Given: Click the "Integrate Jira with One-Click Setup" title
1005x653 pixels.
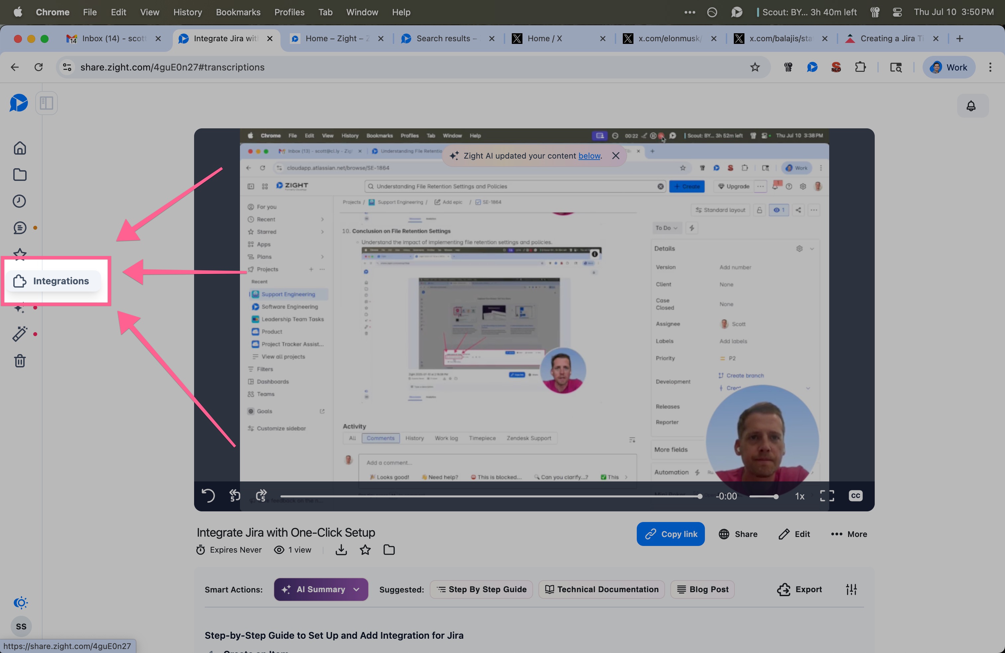Looking at the screenshot, I should pos(286,532).
